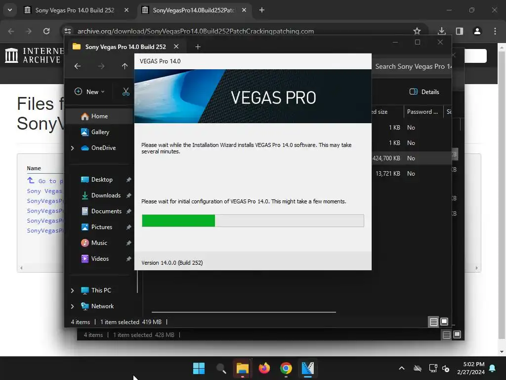
Task: Open the notification bell icon
Action: point(493,368)
